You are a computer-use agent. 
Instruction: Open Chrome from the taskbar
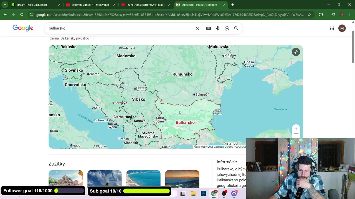[214, 194]
